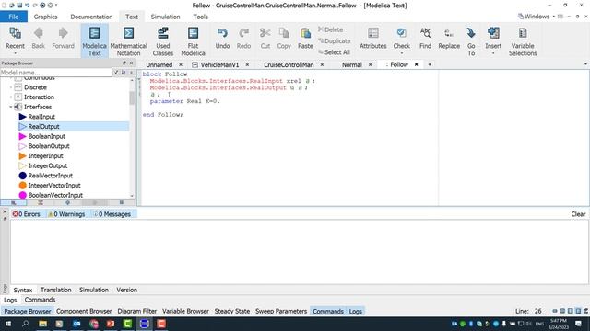Open the Diagram Filter panel
590x331 pixels.
137,311
